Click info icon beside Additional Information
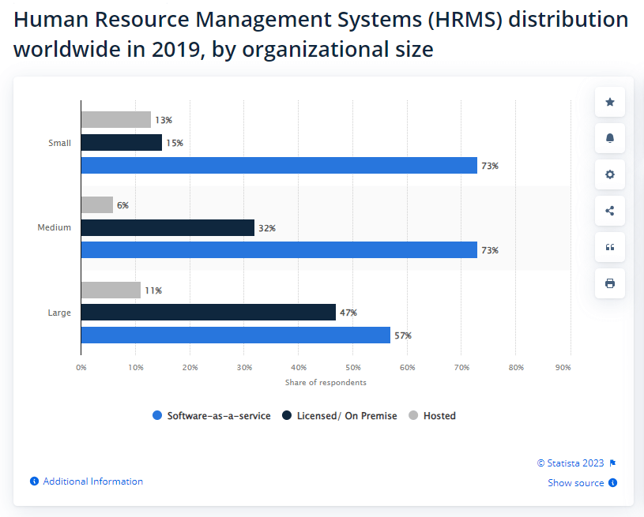 pos(34,481)
